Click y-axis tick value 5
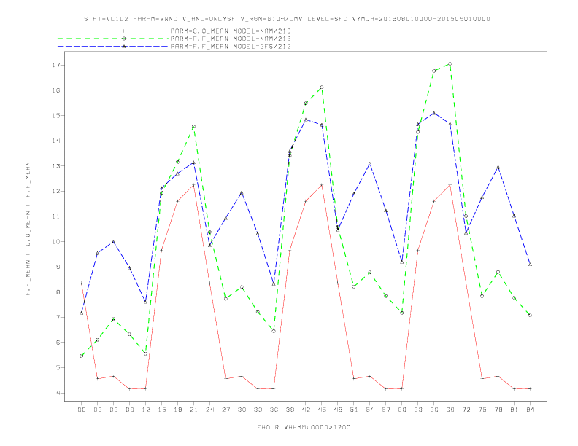Screen dimensions: 578x446 (58, 367)
